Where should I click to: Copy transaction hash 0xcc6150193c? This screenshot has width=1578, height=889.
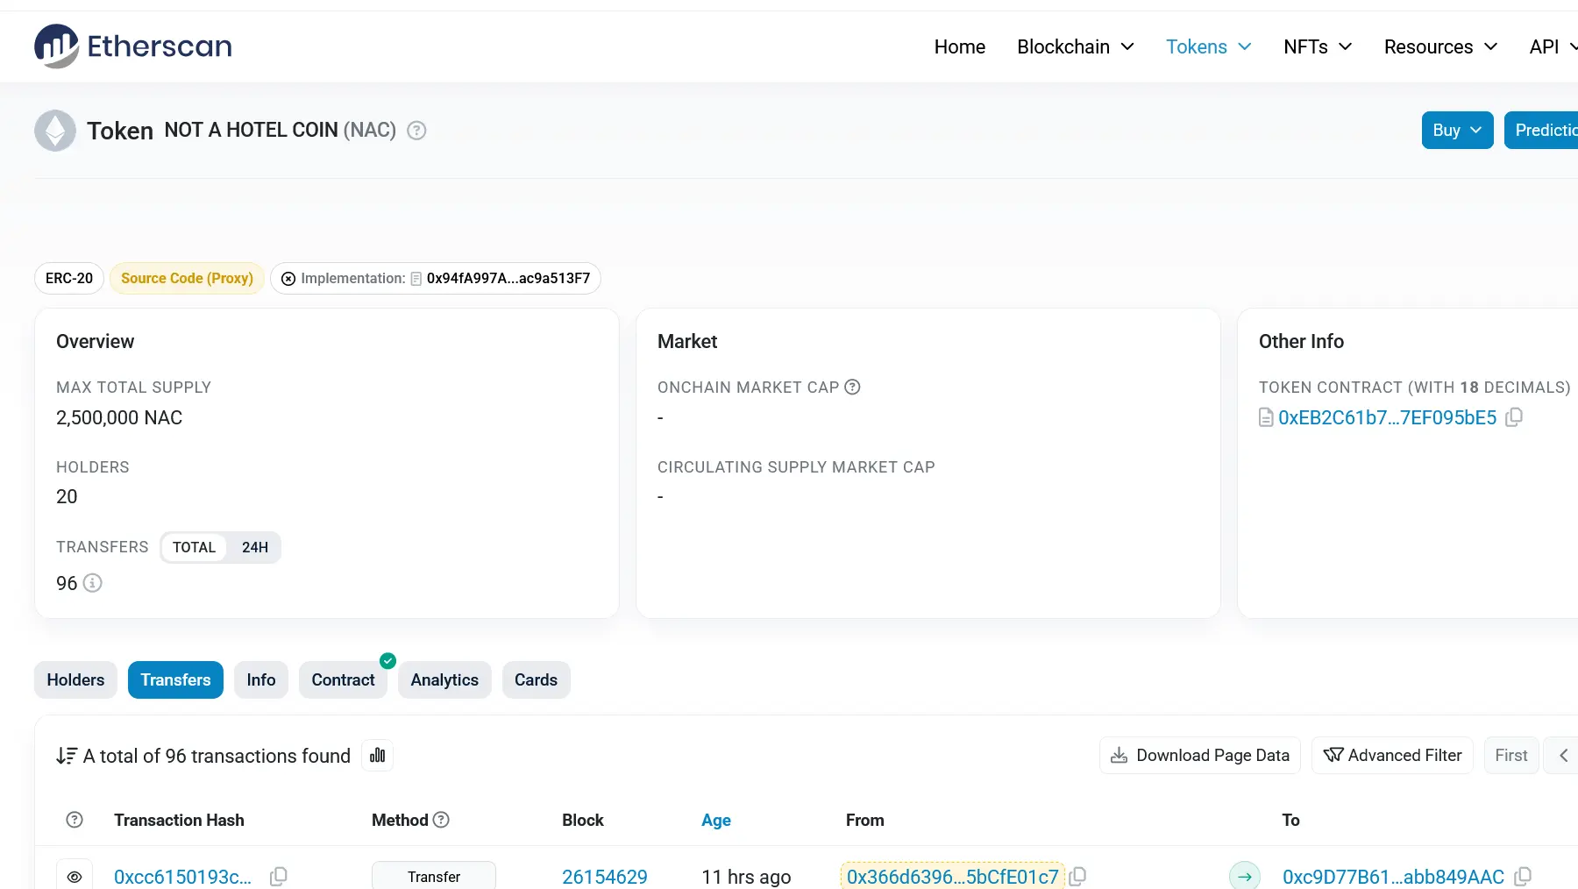point(279,877)
